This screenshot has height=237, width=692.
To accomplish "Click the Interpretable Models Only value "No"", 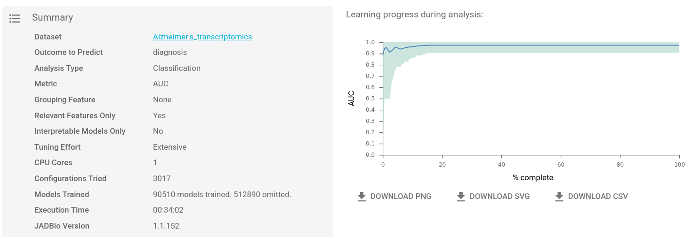I will 158,131.
